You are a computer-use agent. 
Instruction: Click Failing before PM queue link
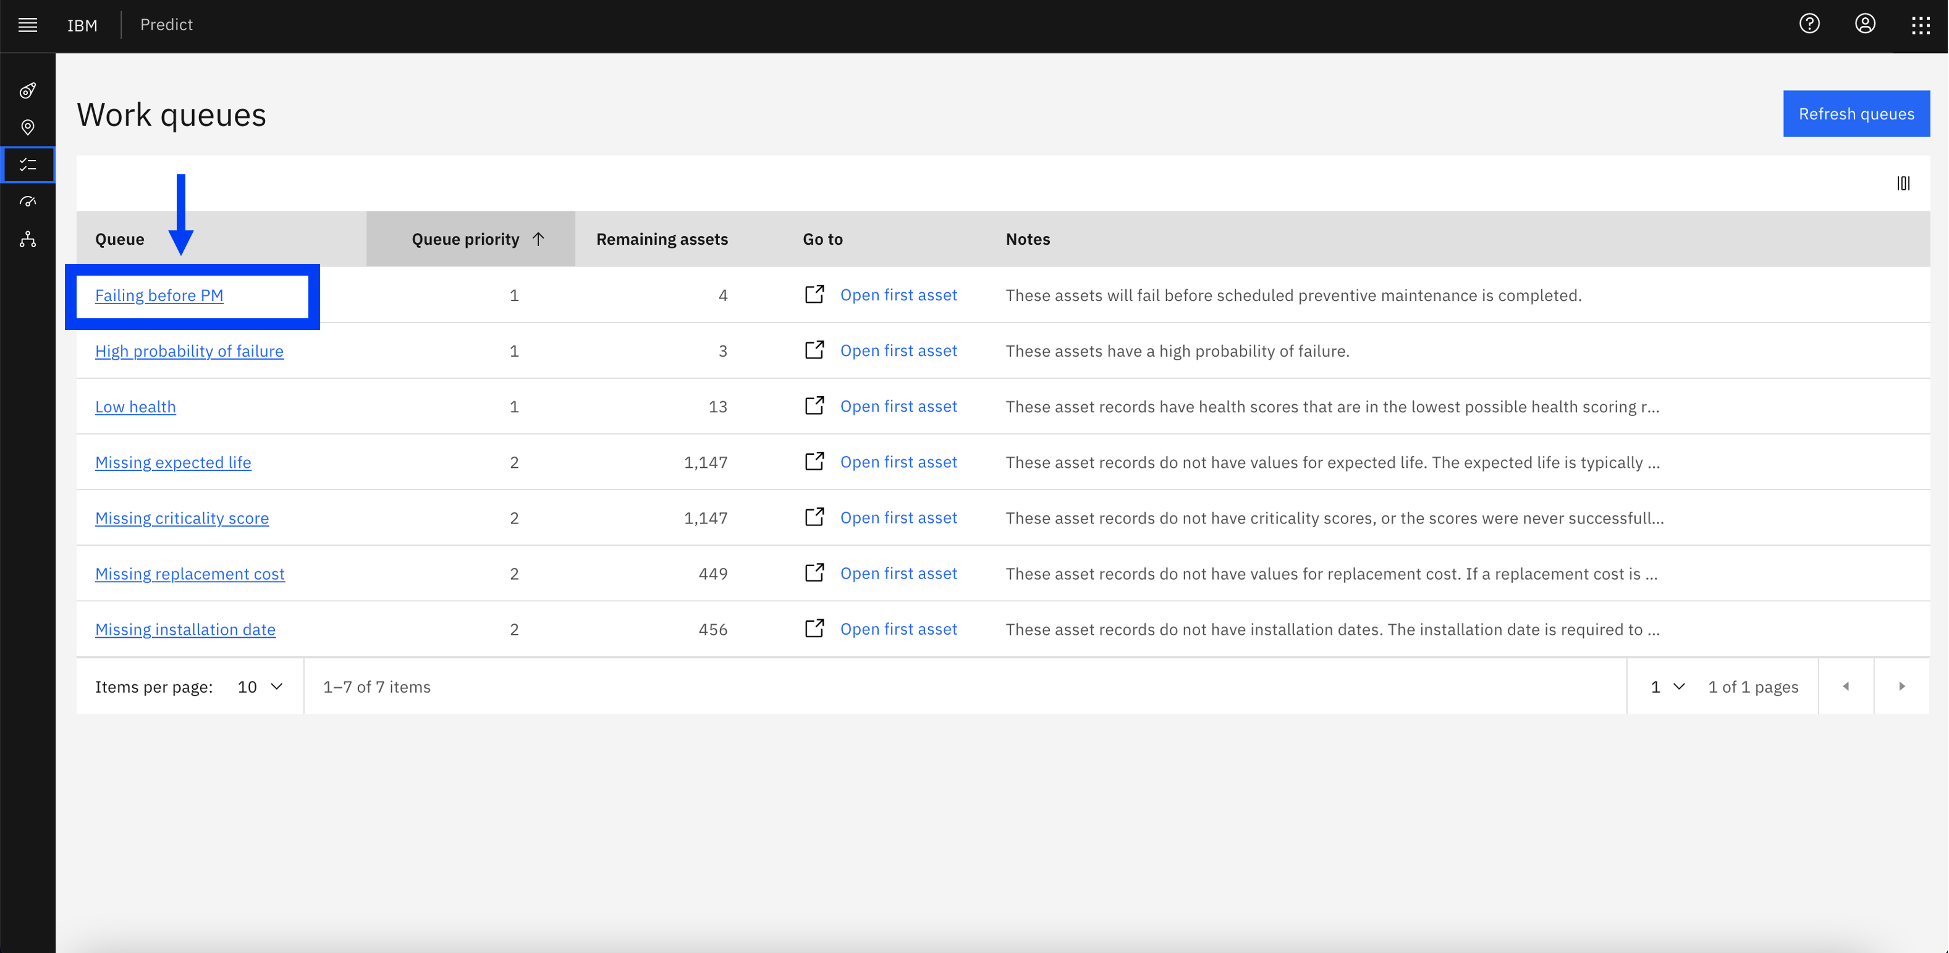tap(159, 294)
